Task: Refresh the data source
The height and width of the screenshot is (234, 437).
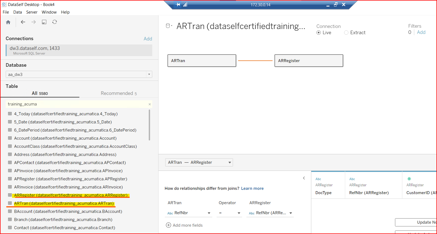Action: click(54, 22)
